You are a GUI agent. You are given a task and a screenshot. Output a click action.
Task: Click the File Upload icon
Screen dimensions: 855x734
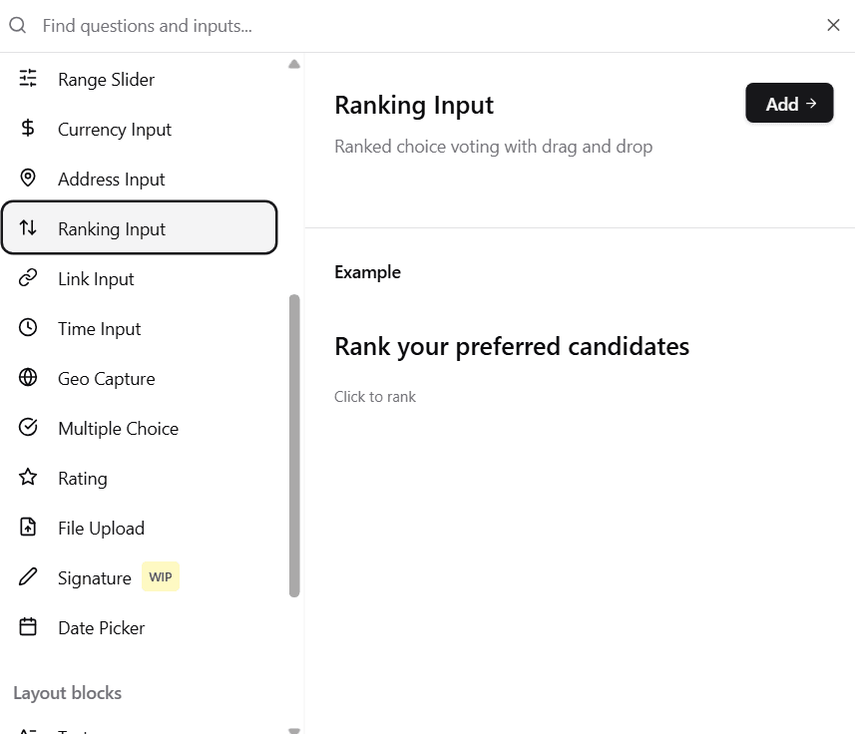pyautogui.click(x=28, y=528)
